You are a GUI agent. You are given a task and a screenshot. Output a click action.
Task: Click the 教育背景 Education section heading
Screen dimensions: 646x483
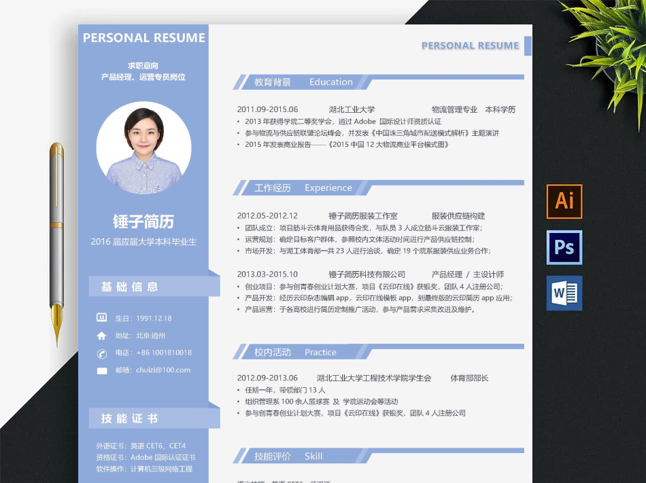[x=303, y=82]
